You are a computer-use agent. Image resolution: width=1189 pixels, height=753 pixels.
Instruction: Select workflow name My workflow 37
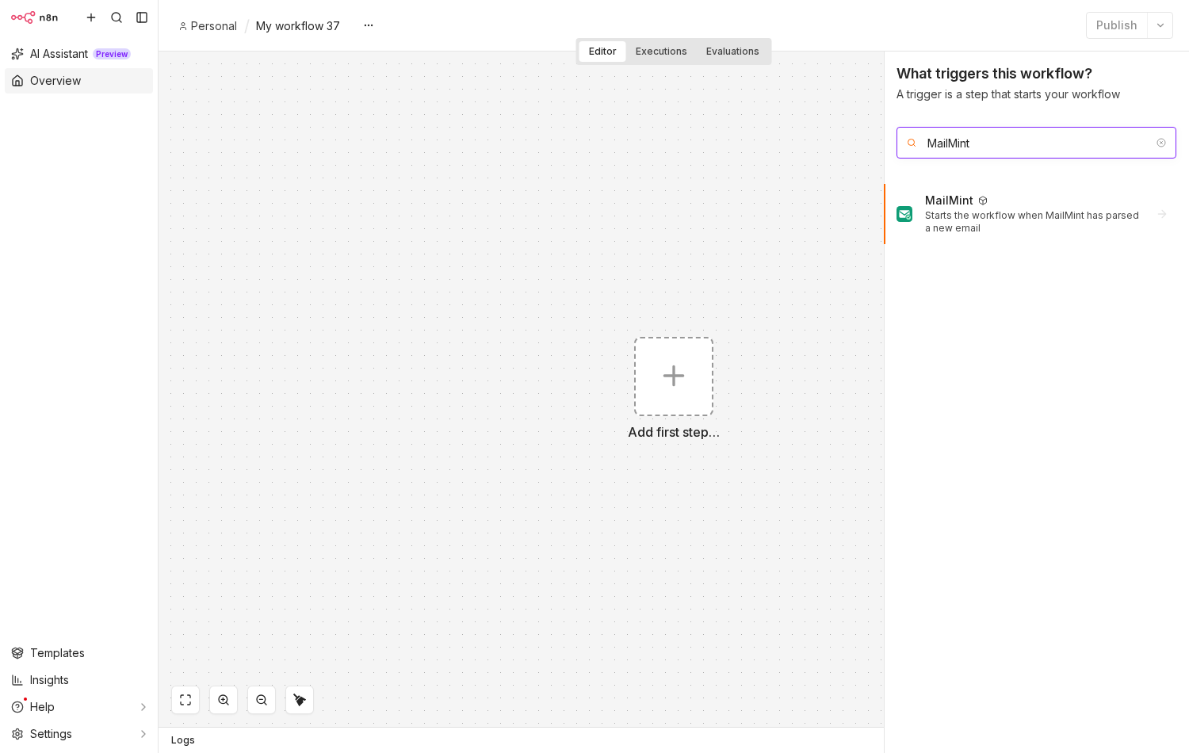(297, 26)
